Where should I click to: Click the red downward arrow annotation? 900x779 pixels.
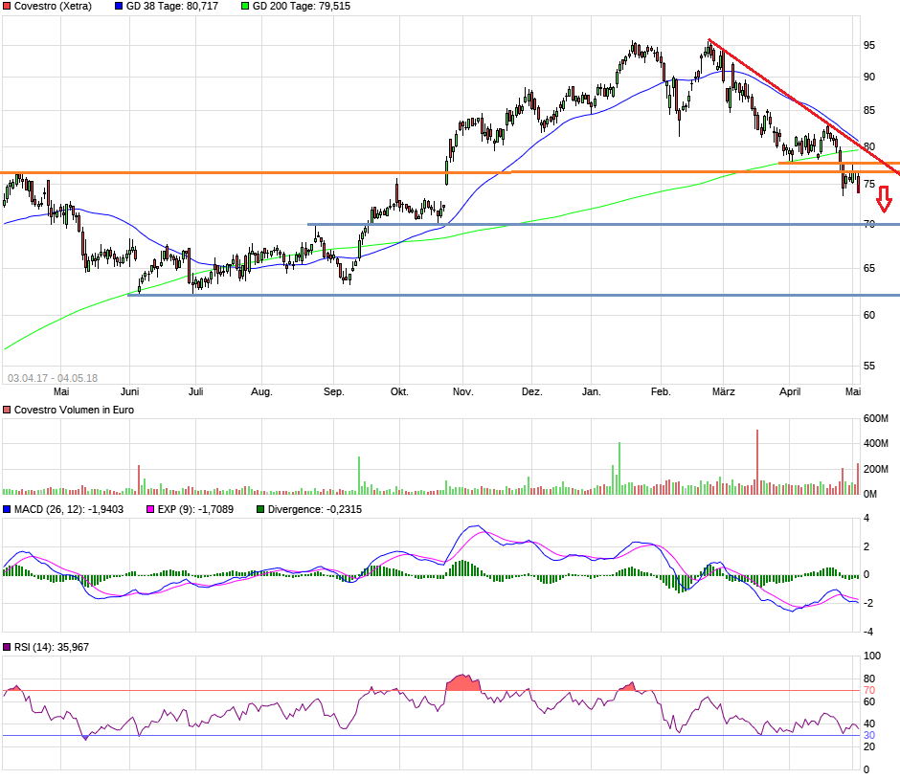point(885,199)
